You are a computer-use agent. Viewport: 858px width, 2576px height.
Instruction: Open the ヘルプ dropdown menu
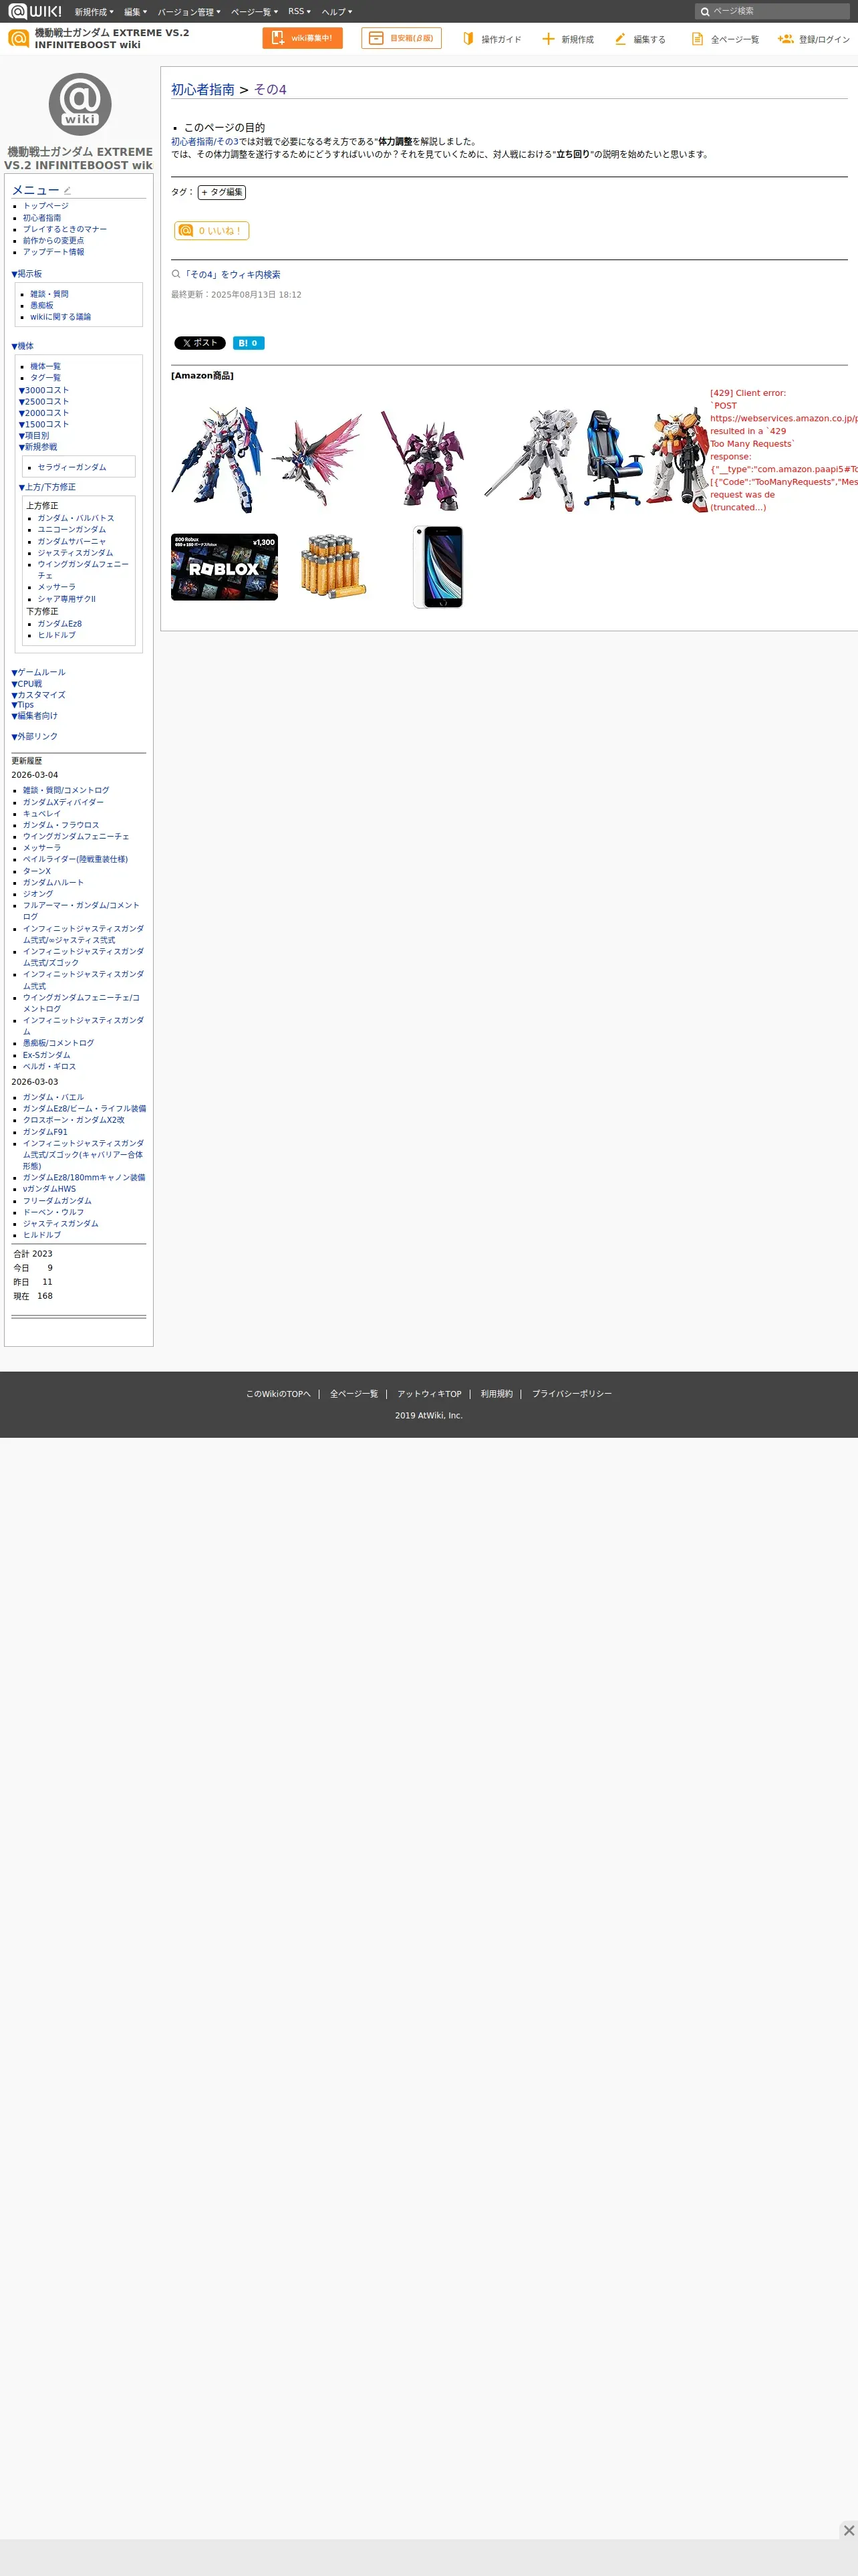337,12
